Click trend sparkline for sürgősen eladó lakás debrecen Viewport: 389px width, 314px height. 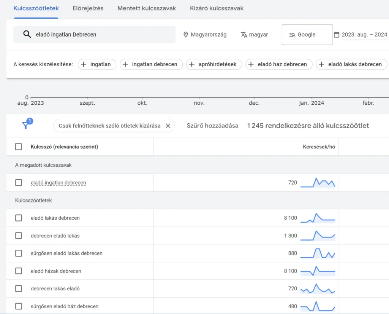pos(318,253)
